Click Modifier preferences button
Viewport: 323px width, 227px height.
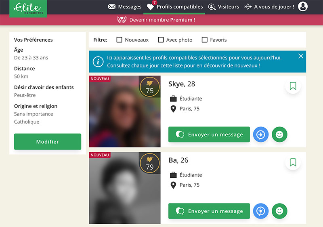click(48, 141)
